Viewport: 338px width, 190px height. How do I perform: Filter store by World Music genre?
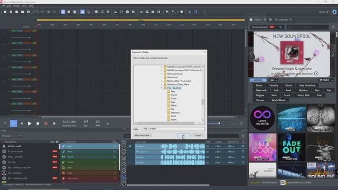click(278, 100)
